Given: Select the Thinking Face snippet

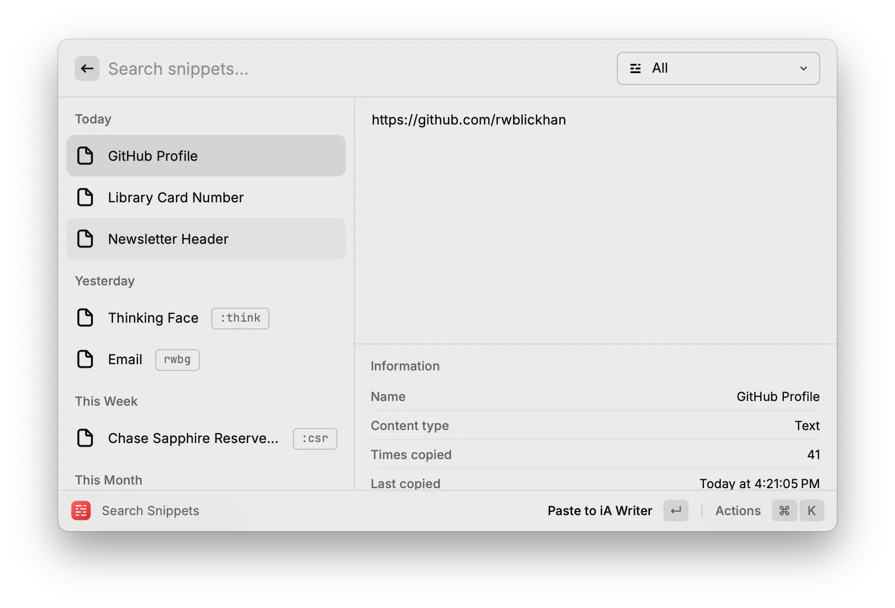Looking at the screenshot, I should [153, 317].
